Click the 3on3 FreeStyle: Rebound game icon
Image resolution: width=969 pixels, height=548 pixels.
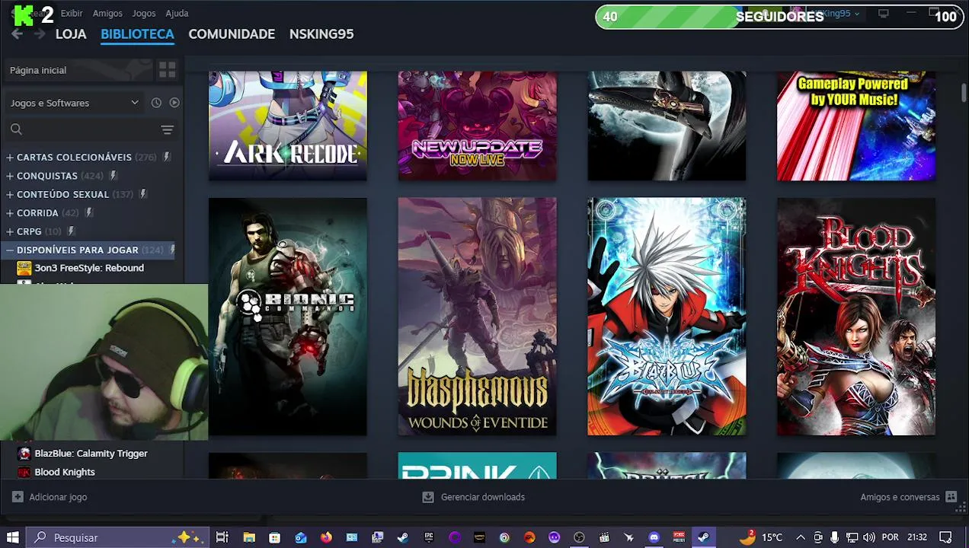24,268
